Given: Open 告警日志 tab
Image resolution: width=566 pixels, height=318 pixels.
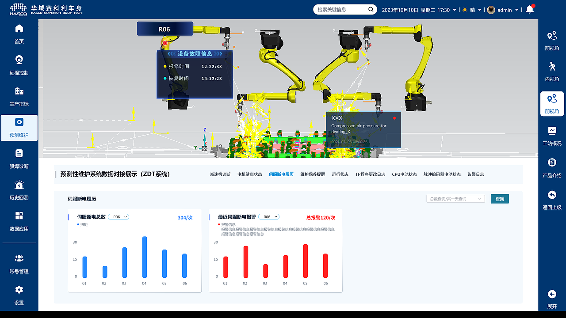Looking at the screenshot, I should coord(476,174).
